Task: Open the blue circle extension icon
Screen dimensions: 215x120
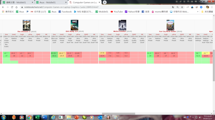Action: point(201,7)
